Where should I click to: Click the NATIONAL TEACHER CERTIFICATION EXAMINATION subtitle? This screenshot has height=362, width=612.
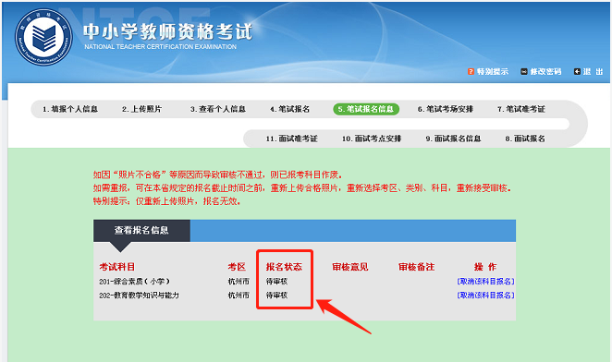coord(161,47)
